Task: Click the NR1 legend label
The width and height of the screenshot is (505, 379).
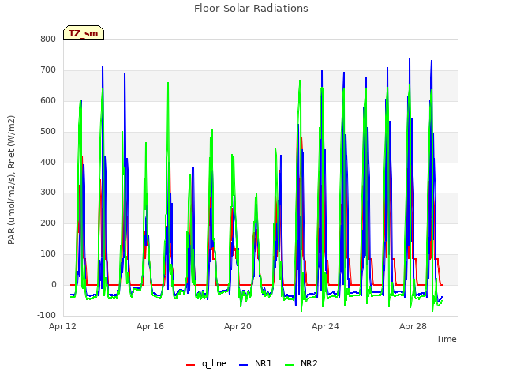Action: [x=263, y=363]
